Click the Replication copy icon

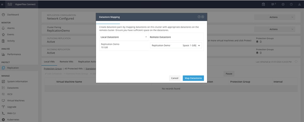point(3,68)
